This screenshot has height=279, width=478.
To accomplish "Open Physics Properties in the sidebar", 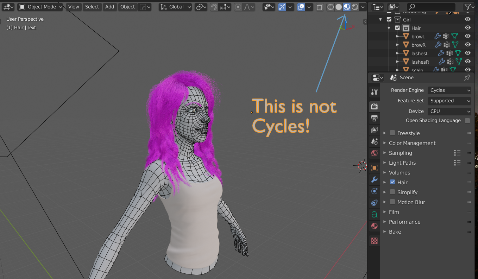I will pyautogui.click(x=374, y=203).
